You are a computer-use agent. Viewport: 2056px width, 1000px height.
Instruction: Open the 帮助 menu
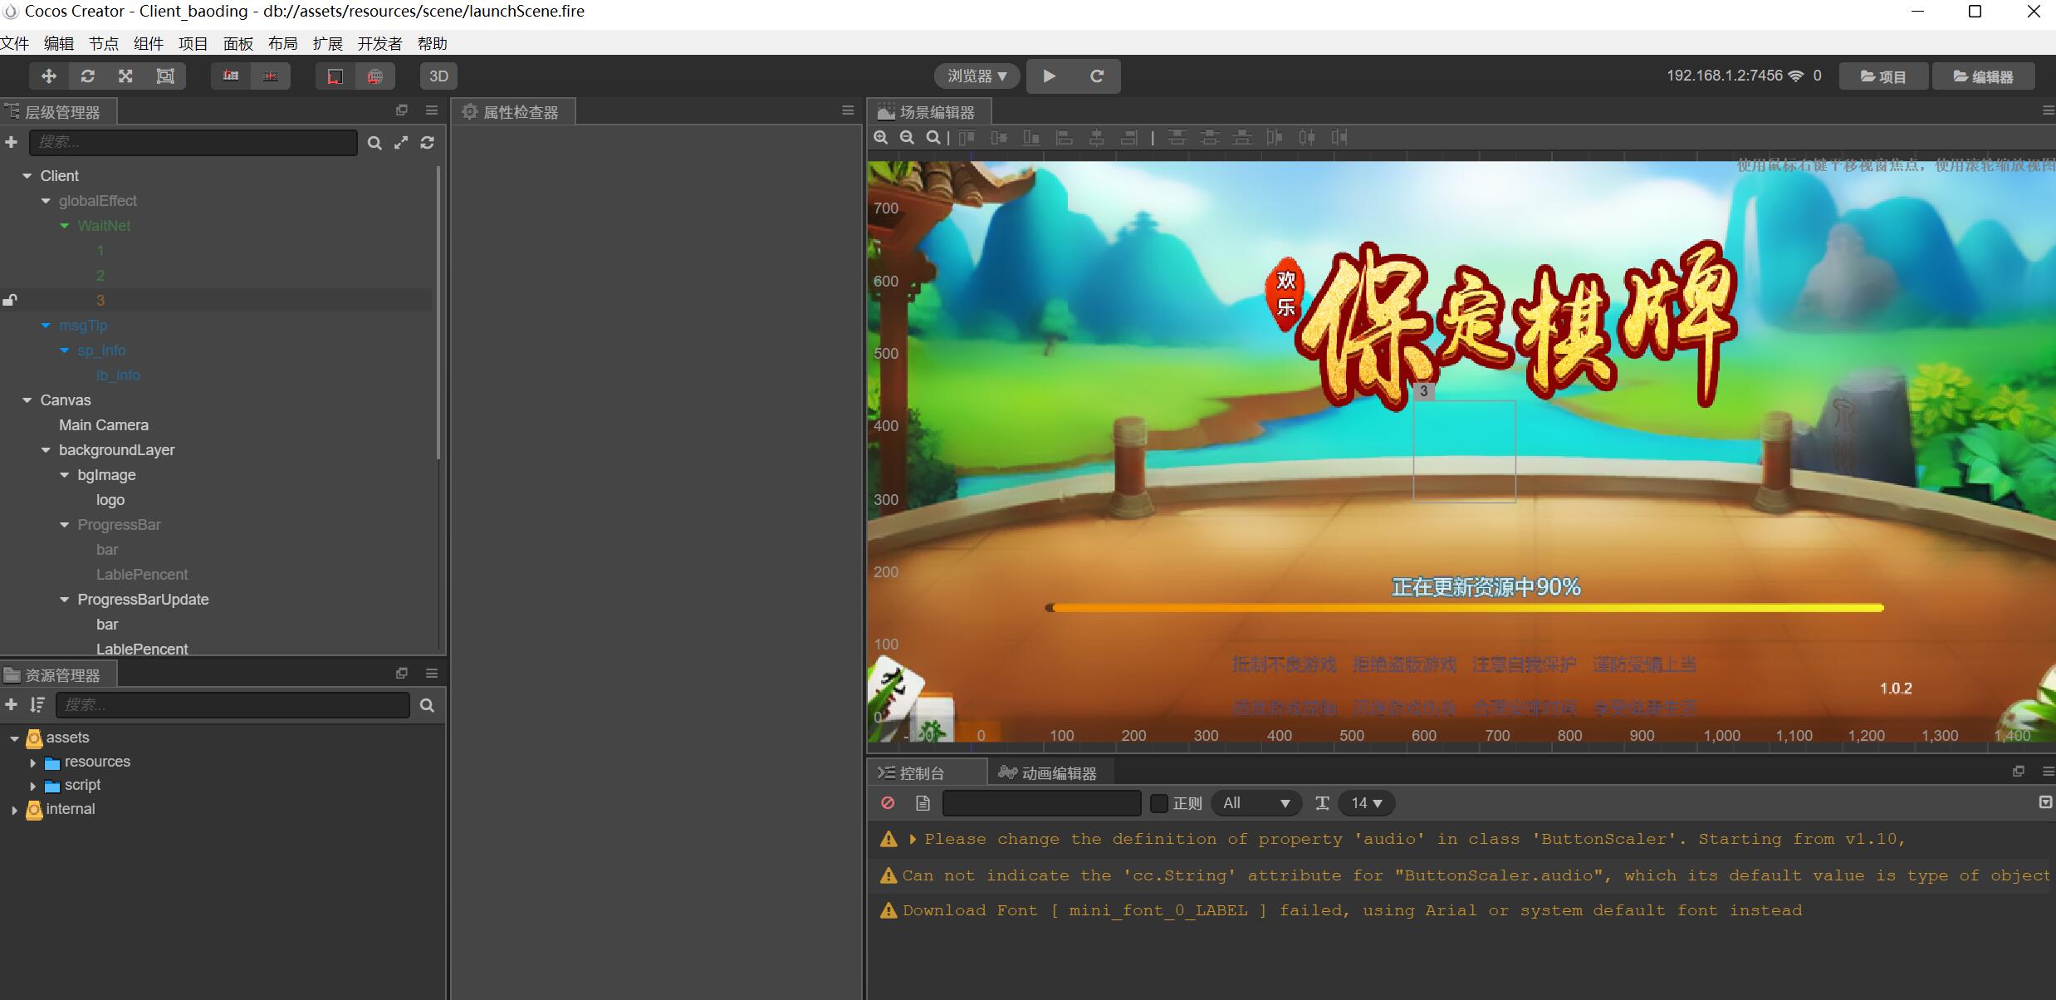(433, 43)
